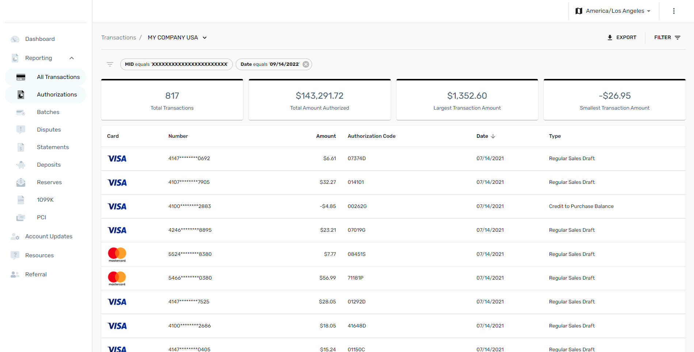
Task: Click Credit to Purchase Balance type cell
Action: pos(581,207)
